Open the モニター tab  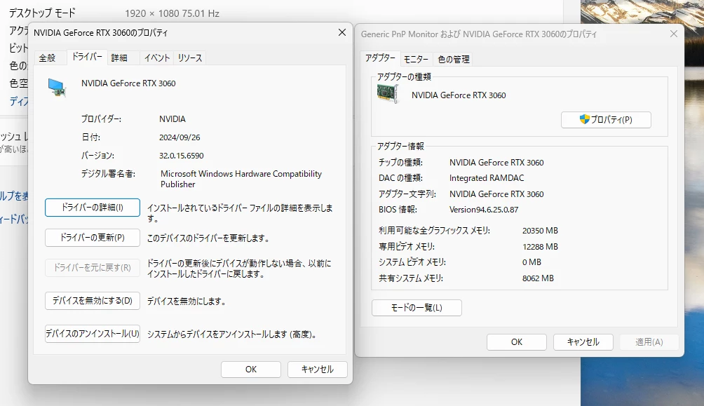416,60
